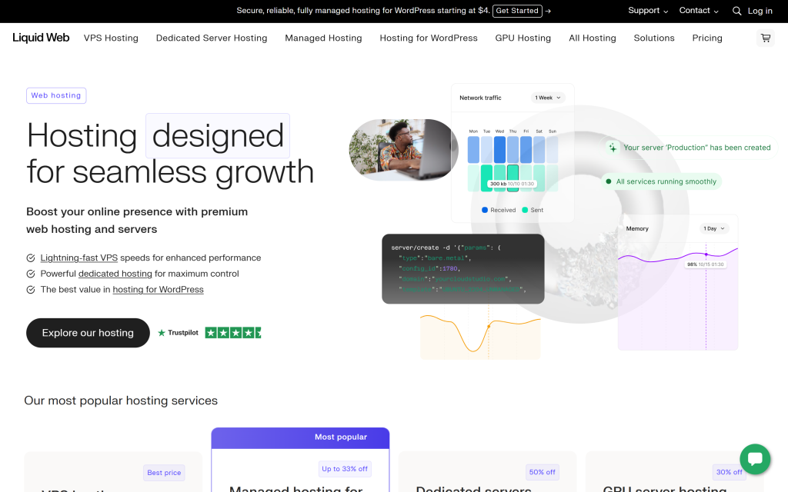This screenshot has width=788, height=492.
Task: Expand the Support dropdown
Action: [x=648, y=11]
